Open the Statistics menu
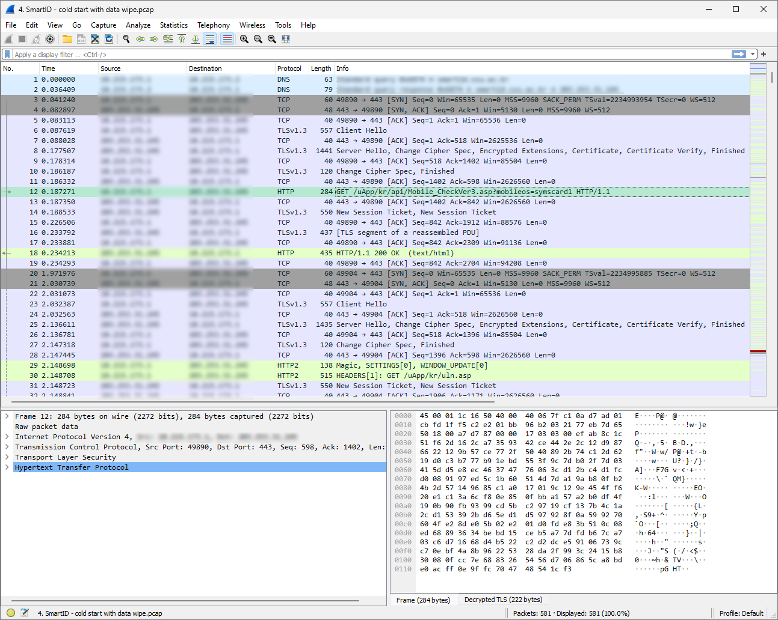The height and width of the screenshot is (620, 778). [174, 25]
